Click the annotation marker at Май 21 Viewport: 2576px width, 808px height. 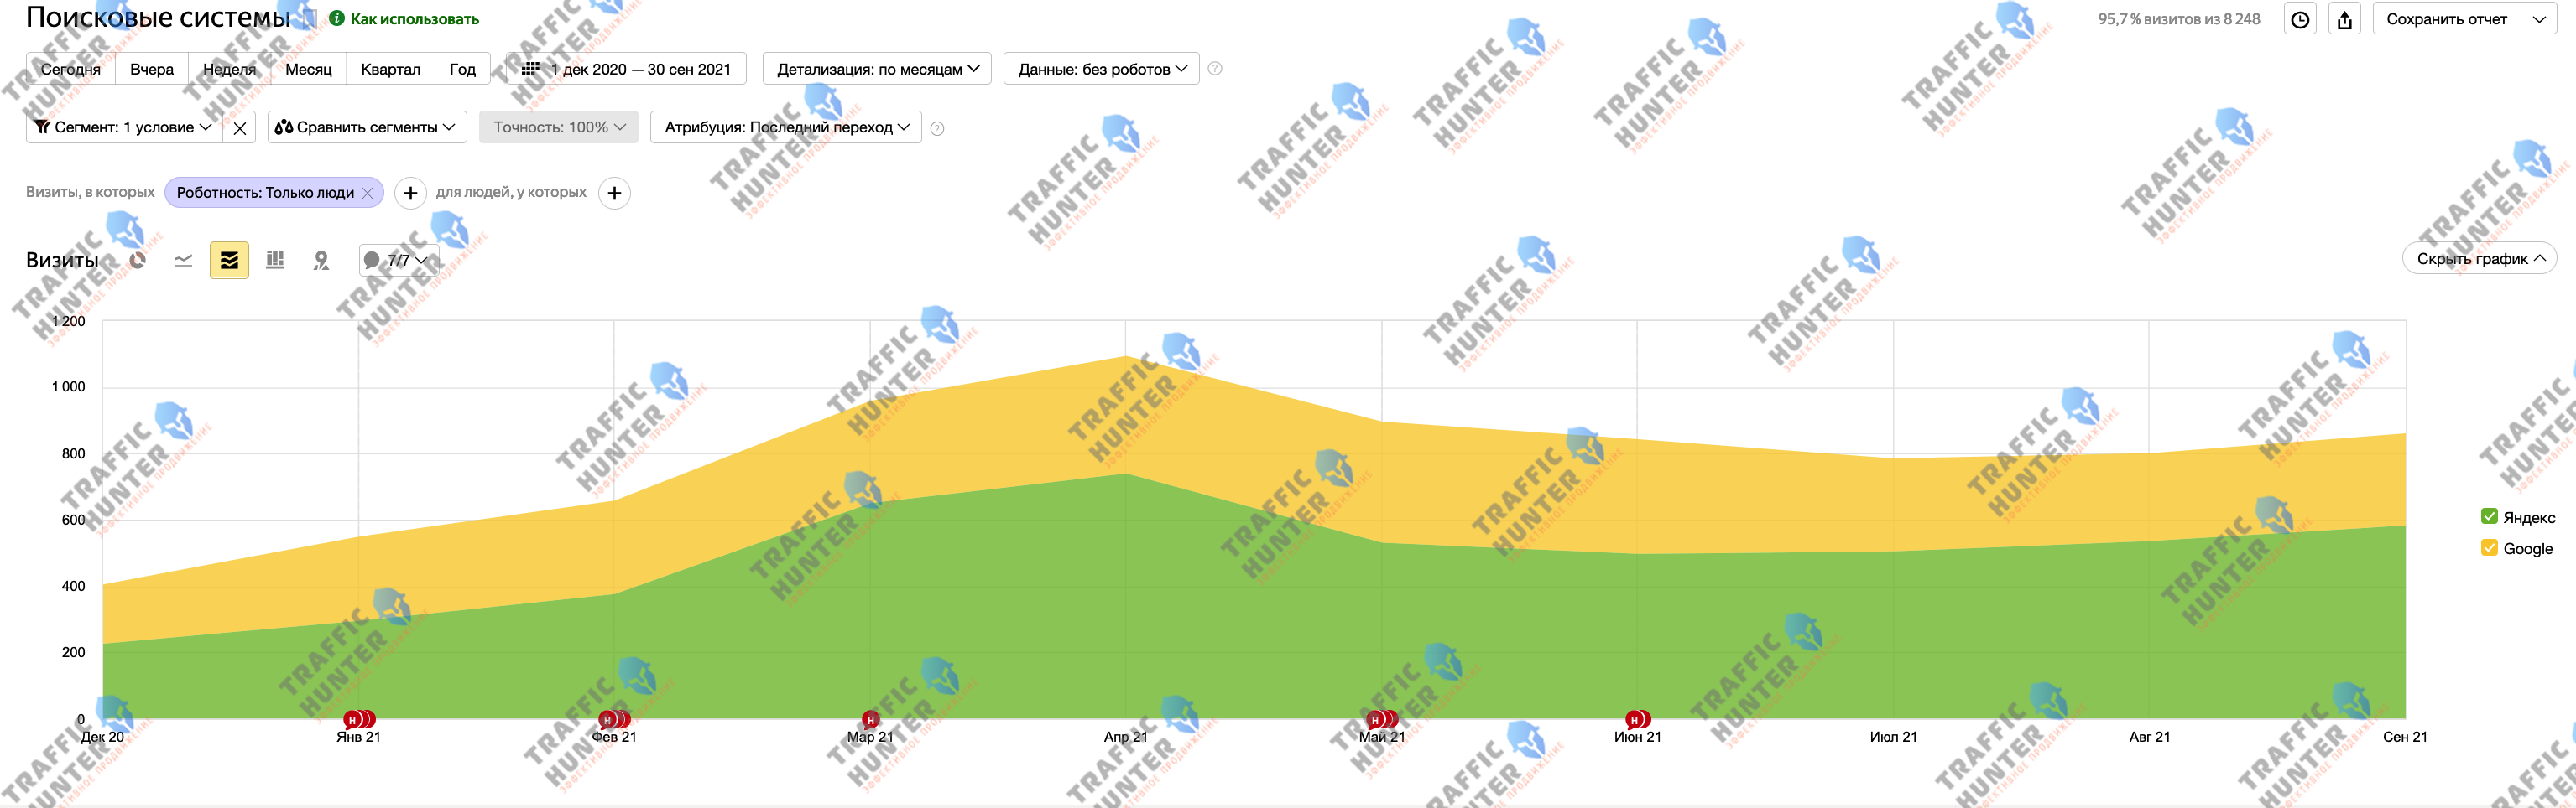pyautogui.click(x=1382, y=719)
